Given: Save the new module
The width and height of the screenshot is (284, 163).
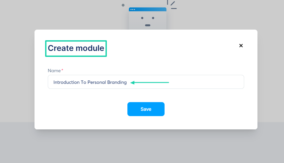Looking at the screenshot, I should click(x=146, y=109).
